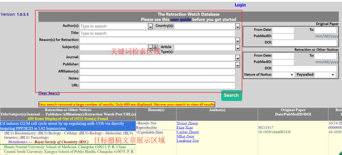This screenshot has height=155, width=342.
Task: Expand the Article Type(s) dropdown
Action: click(x=237, y=48)
